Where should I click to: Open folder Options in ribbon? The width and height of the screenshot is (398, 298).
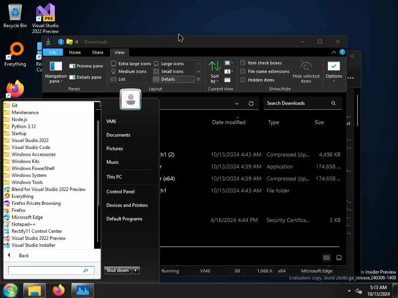(x=334, y=72)
